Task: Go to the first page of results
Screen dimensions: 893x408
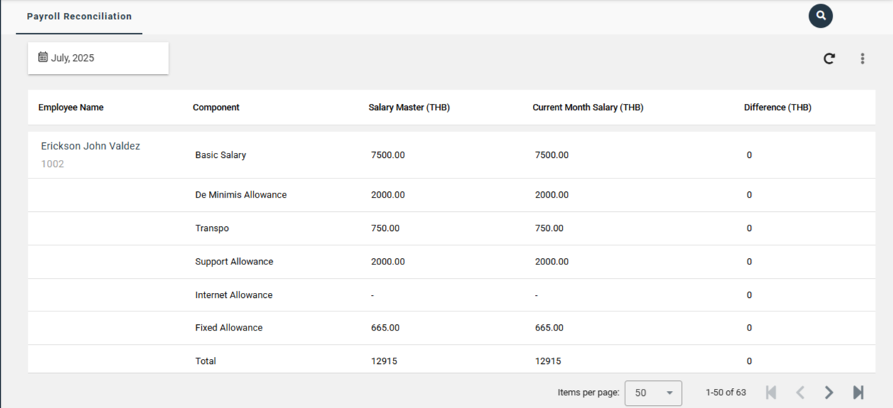Action: pos(771,392)
